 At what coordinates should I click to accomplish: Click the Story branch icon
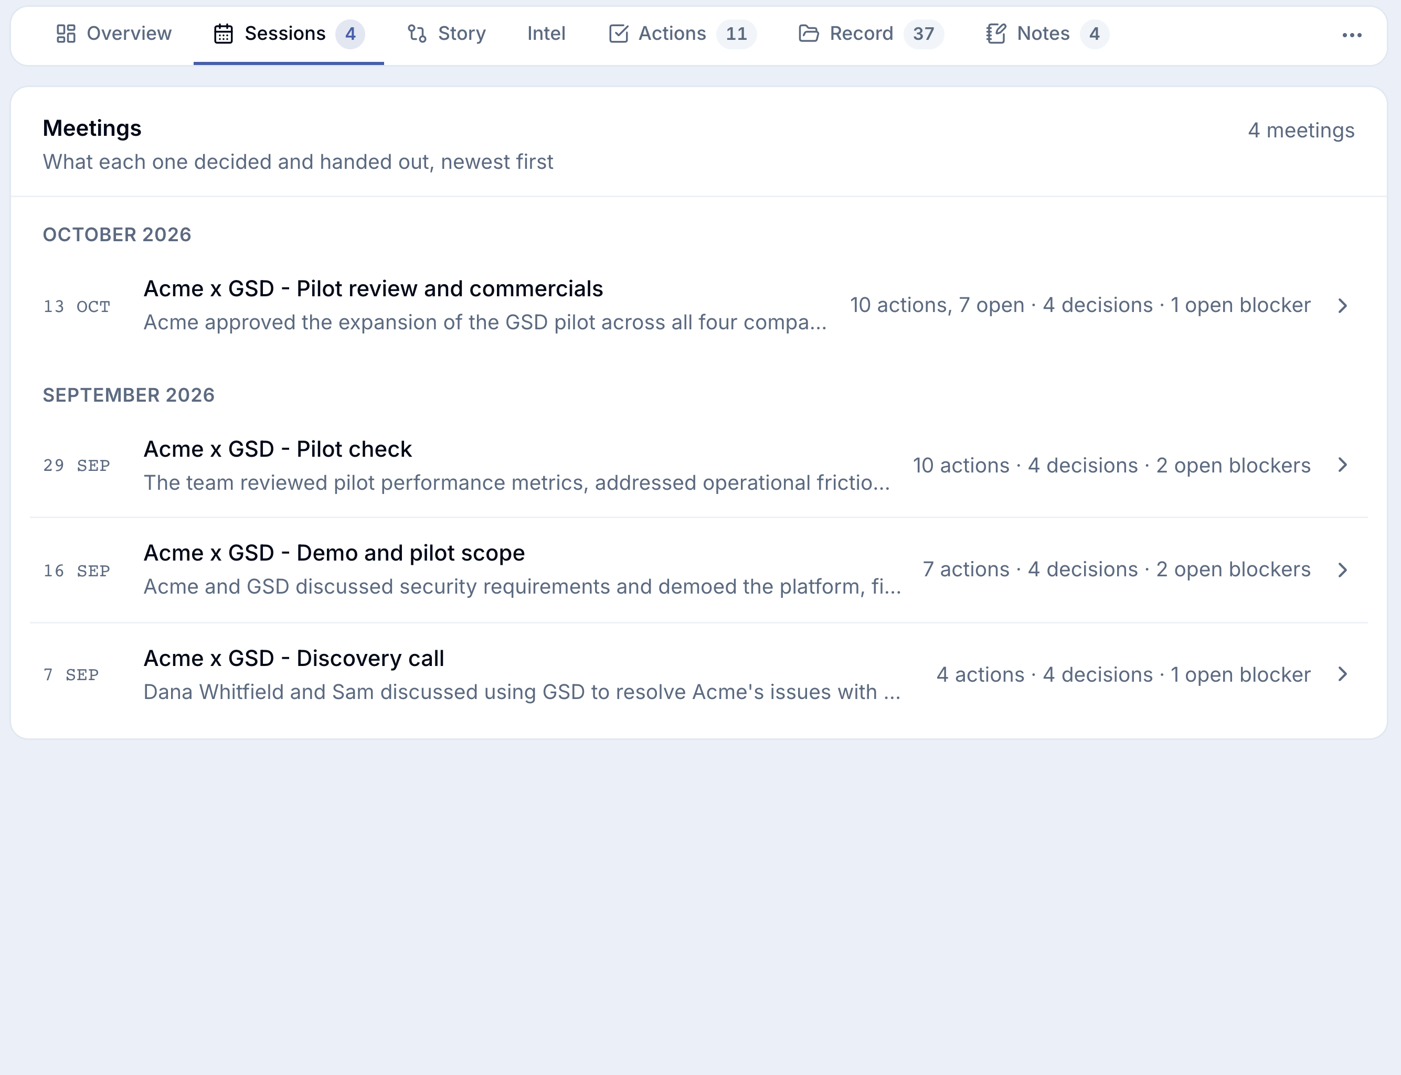tap(417, 34)
